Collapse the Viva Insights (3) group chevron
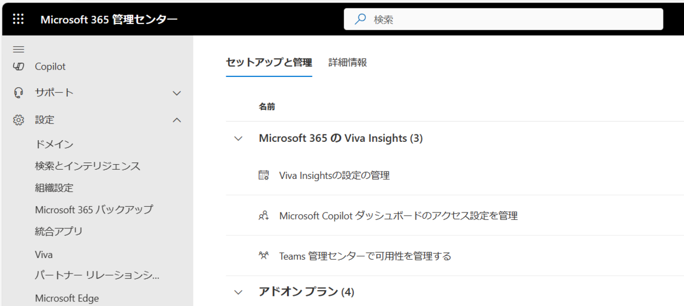 click(x=238, y=138)
